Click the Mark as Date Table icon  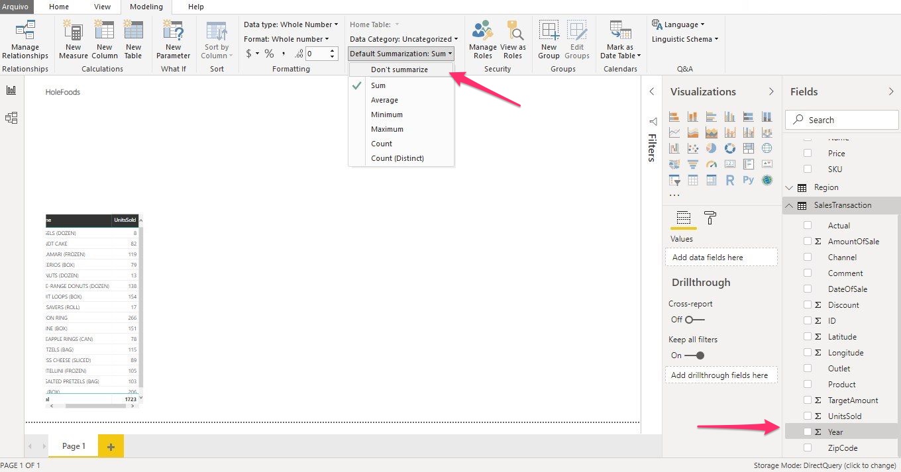pyautogui.click(x=620, y=40)
